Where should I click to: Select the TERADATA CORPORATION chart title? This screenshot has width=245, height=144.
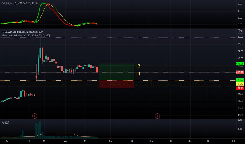[x=22, y=32]
